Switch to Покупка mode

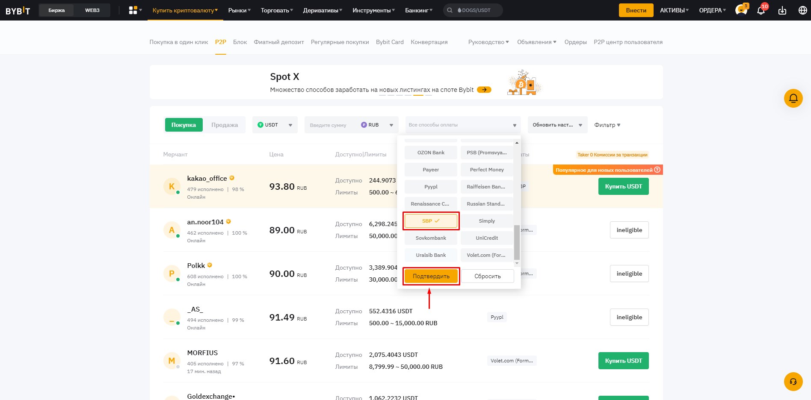[184, 125]
